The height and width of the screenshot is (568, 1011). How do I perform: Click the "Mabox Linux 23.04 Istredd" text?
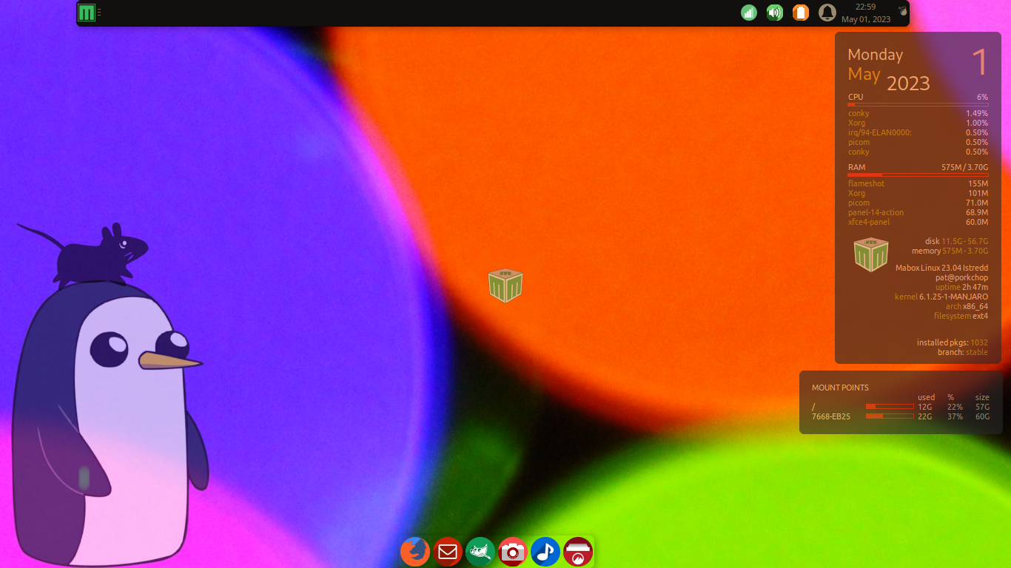point(941,268)
